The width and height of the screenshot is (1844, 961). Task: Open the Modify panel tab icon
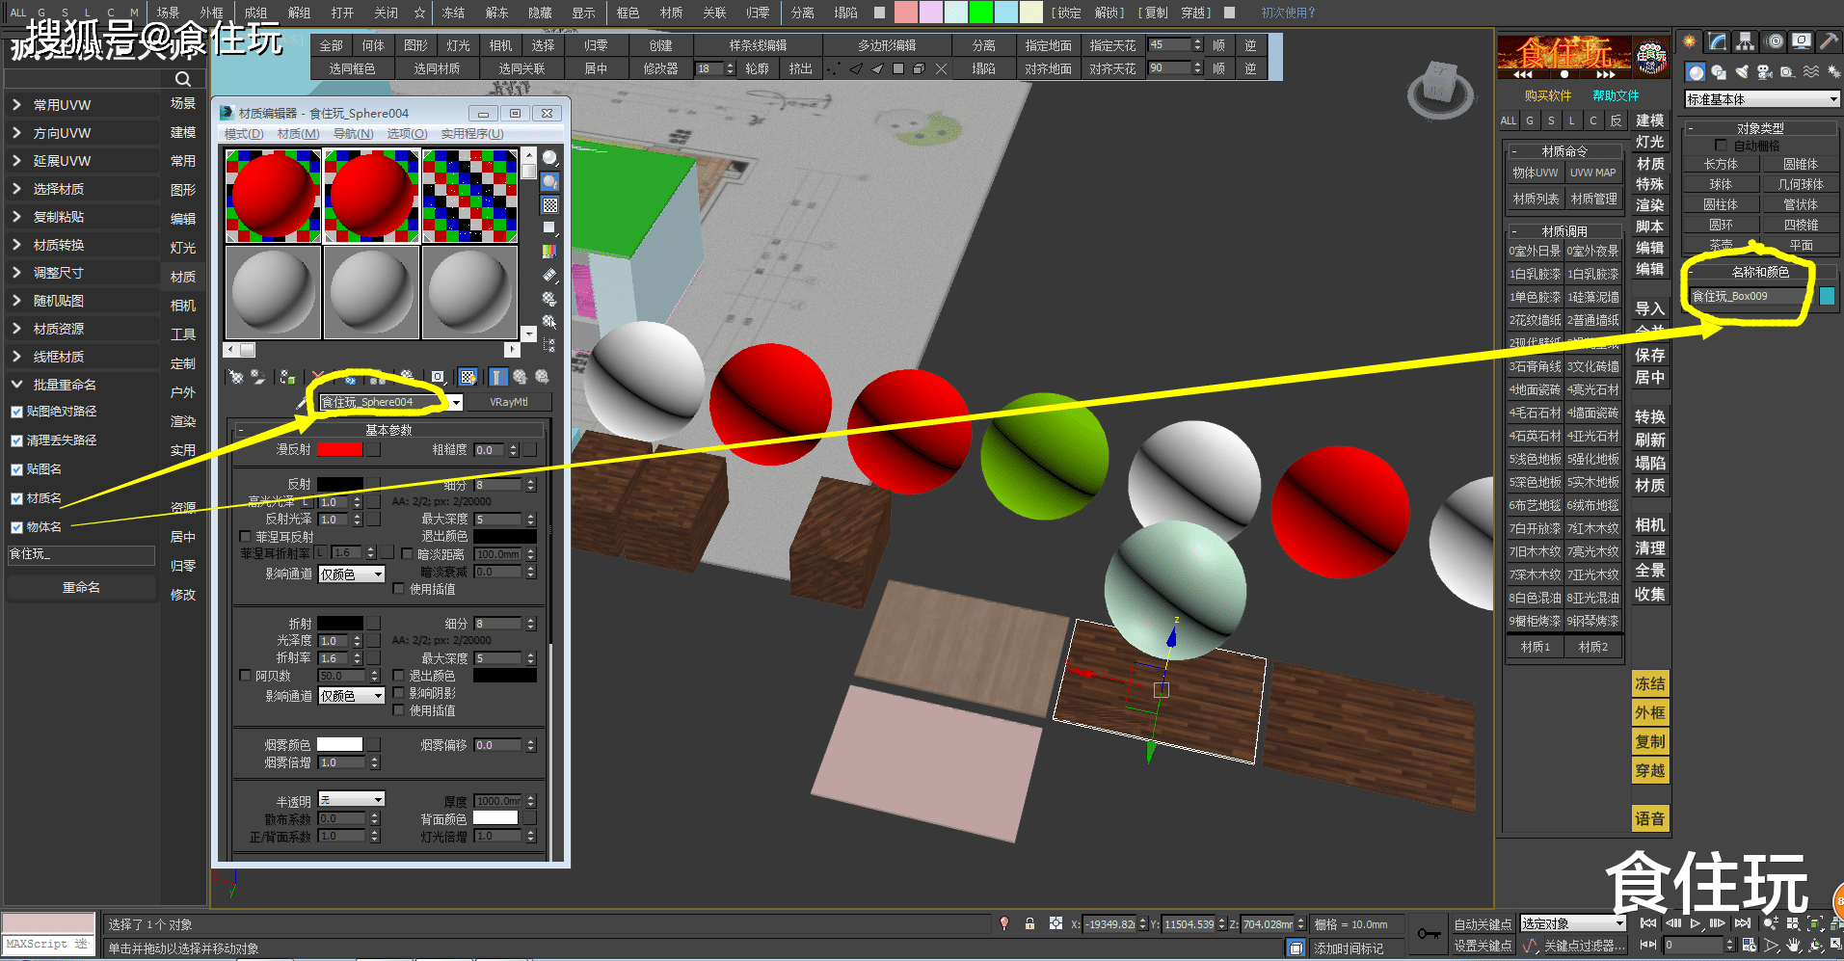click(x=1718, y=41)
